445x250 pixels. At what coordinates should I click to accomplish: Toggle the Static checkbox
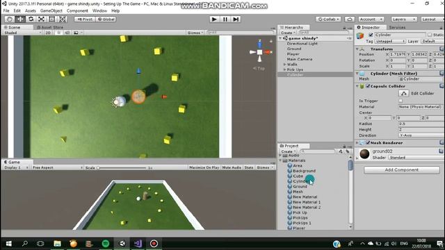430,35
